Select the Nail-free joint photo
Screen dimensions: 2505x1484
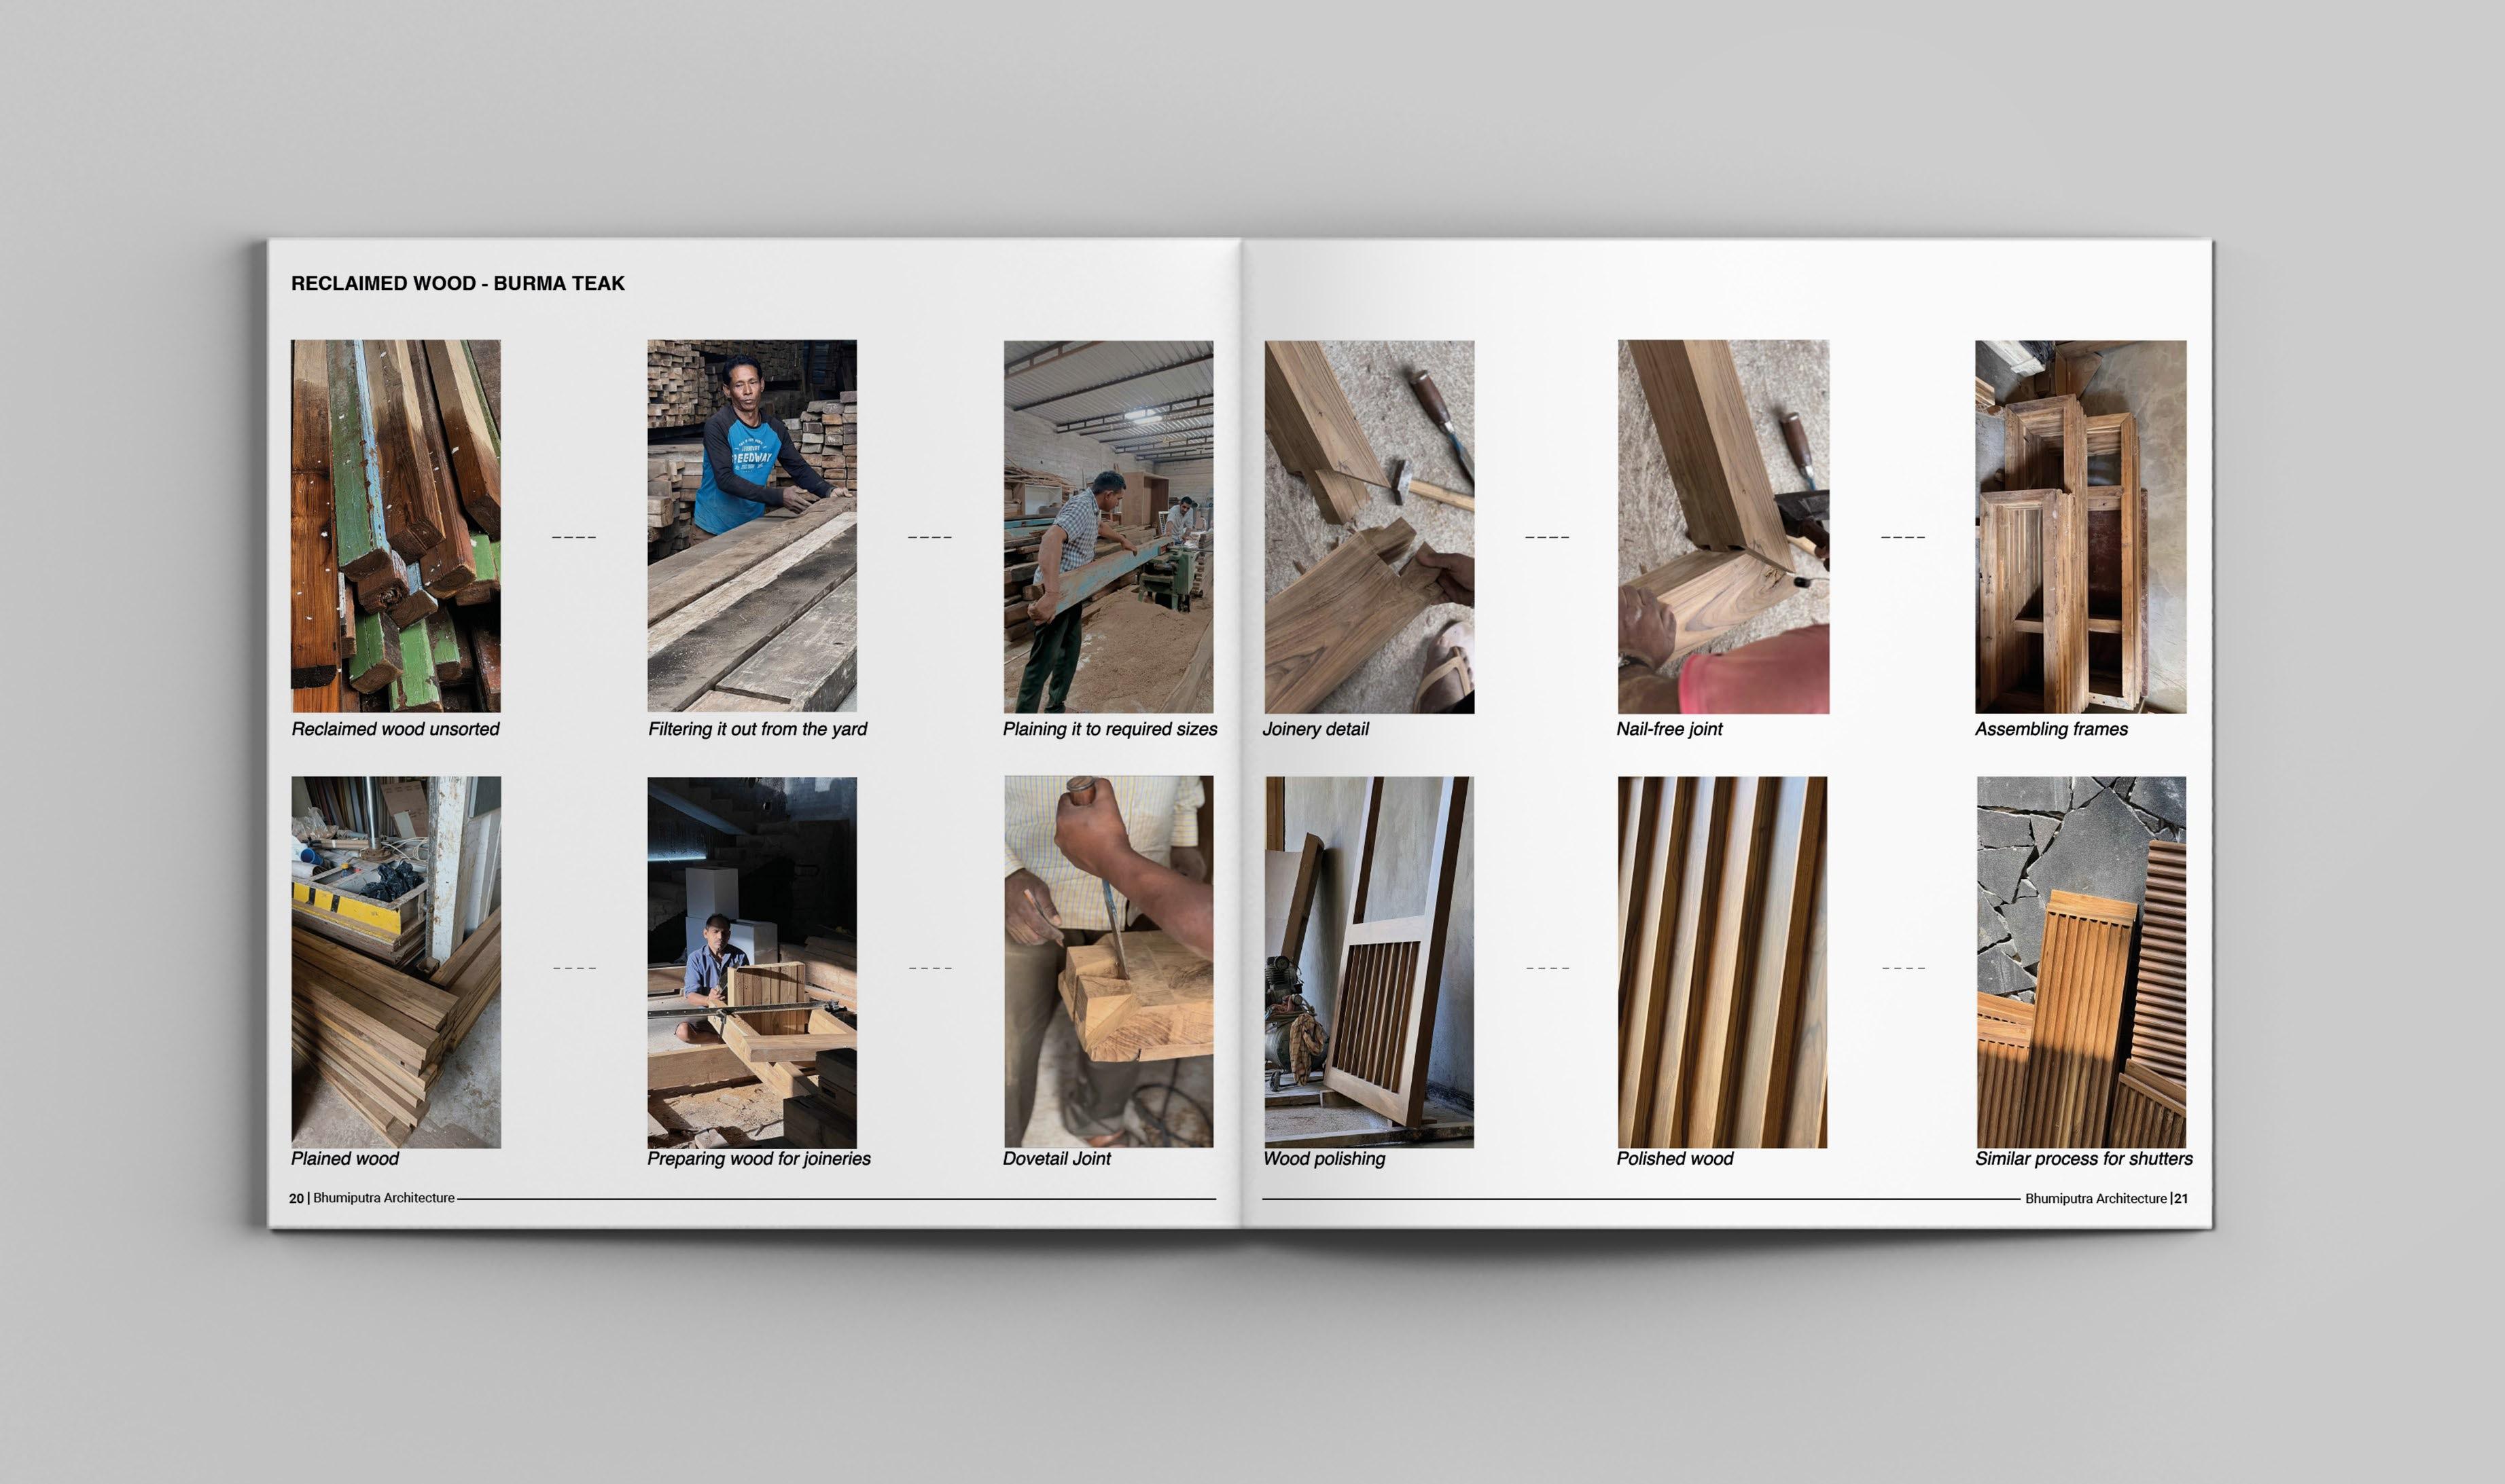tap(1723, 526)
